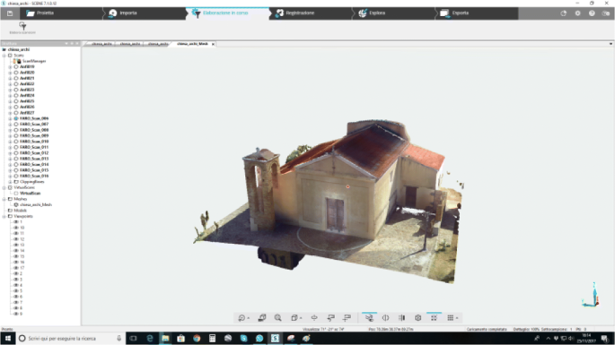Open the view tabs dropdown arrow
This screenshot has height=345, width=615.
(x=611, y=44)
